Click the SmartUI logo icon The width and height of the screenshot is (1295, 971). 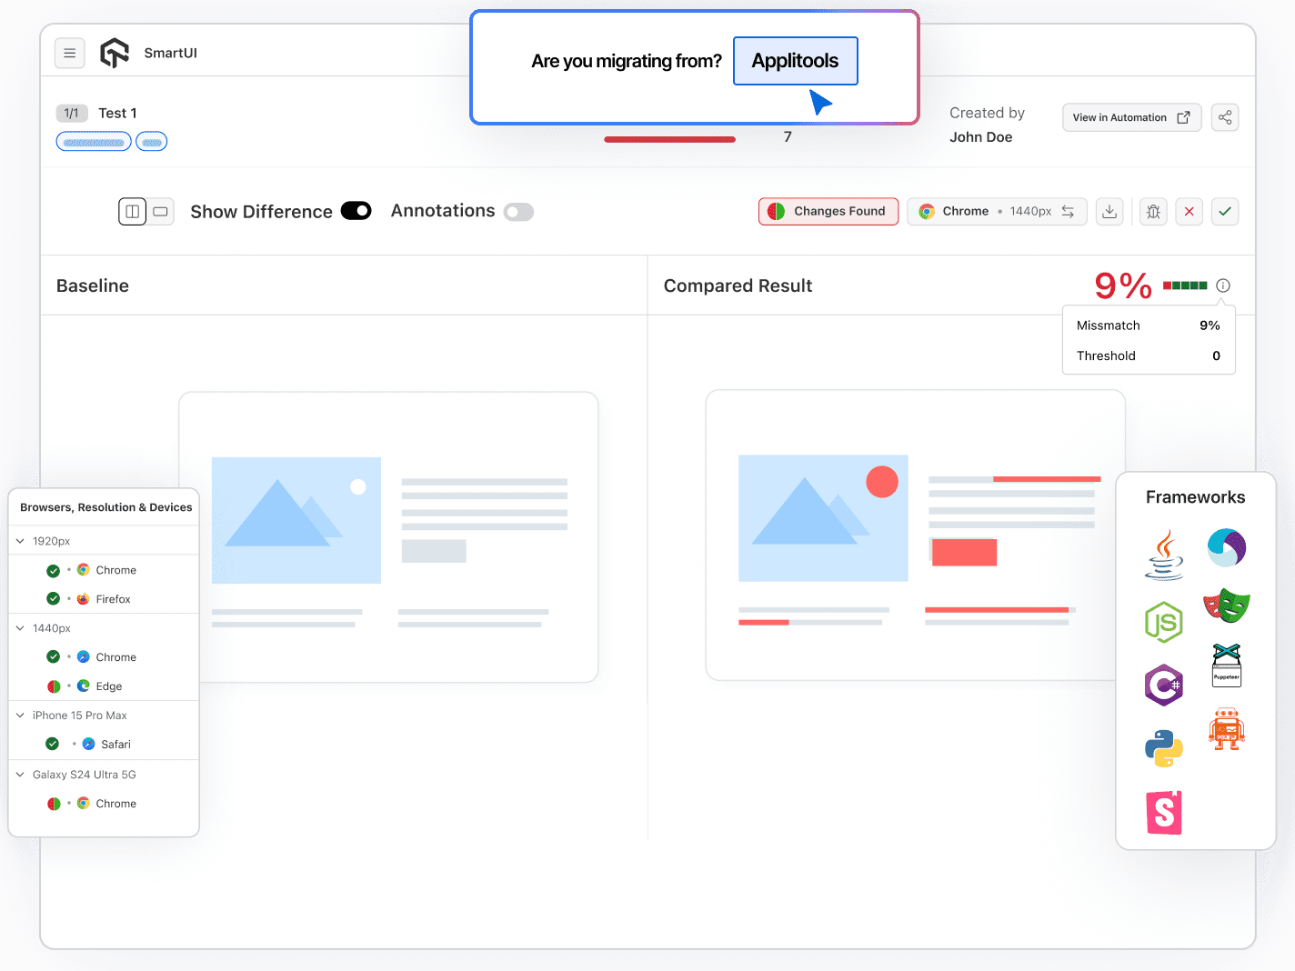pyautogui.click(x=115, y=53)
